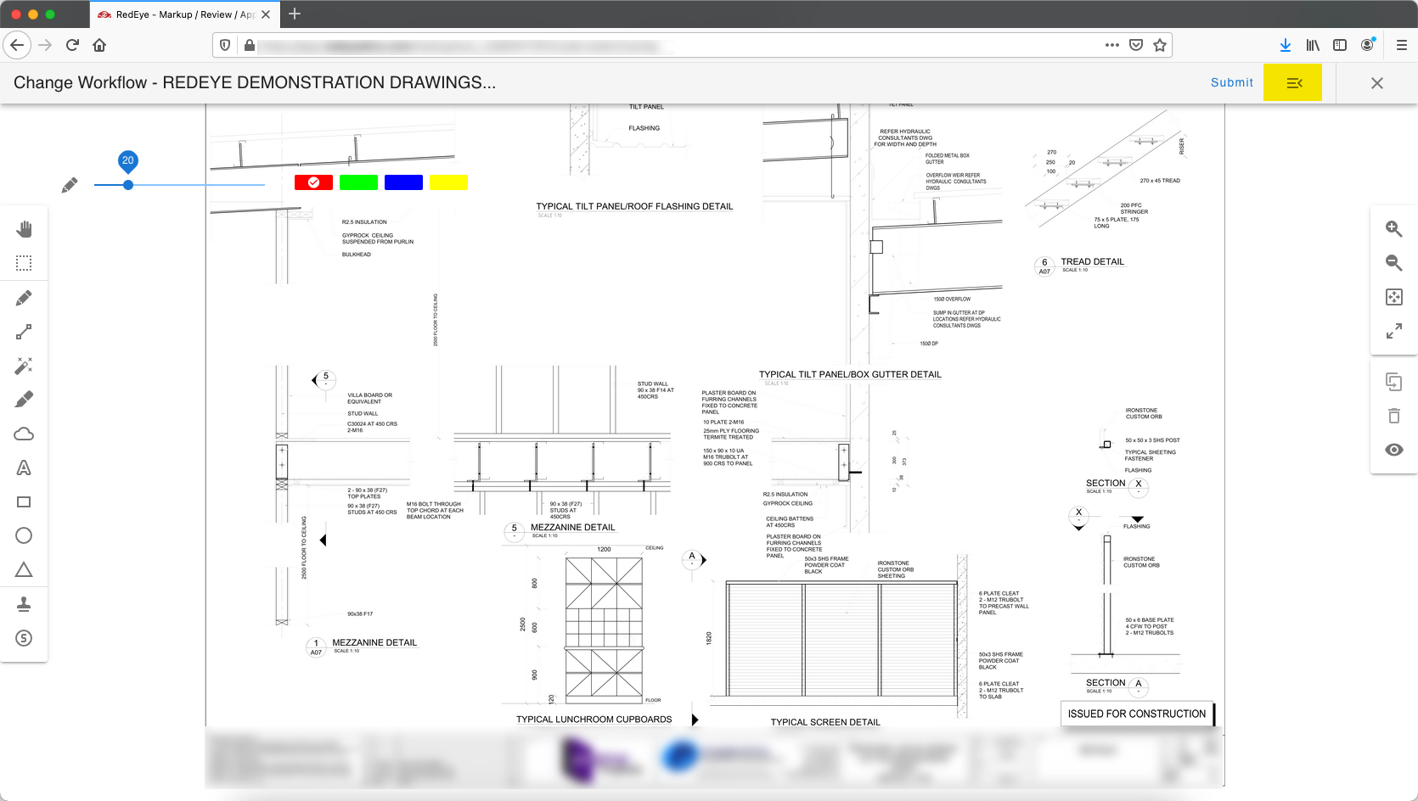
Task: Click the "TYPICAL LUNCHROOM CUPBOARDS" drawing title
Action: point(594,720)
